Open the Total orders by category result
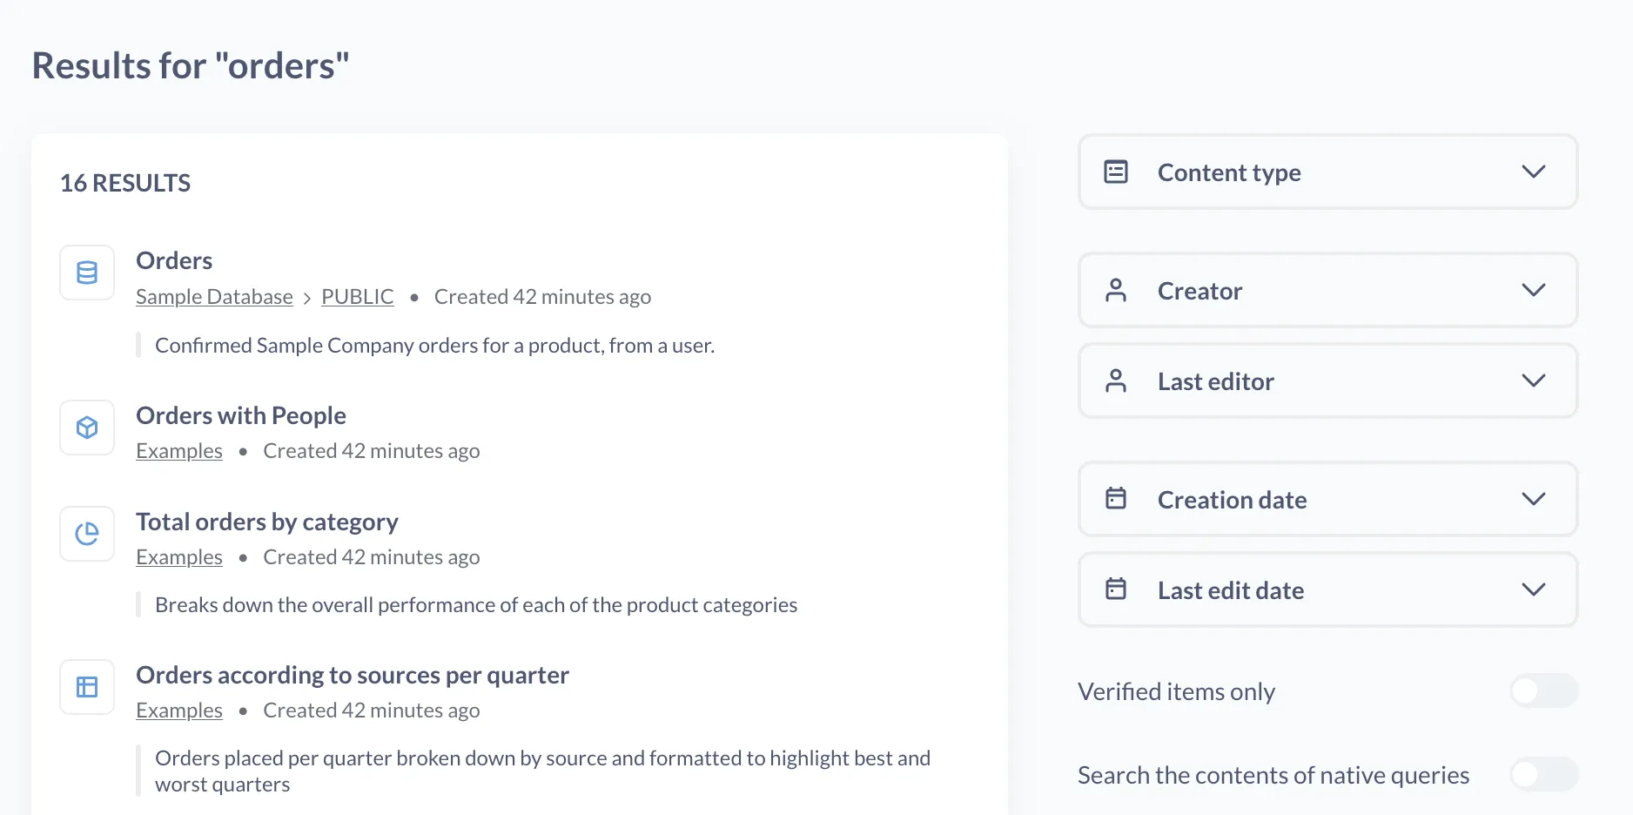 267,522
